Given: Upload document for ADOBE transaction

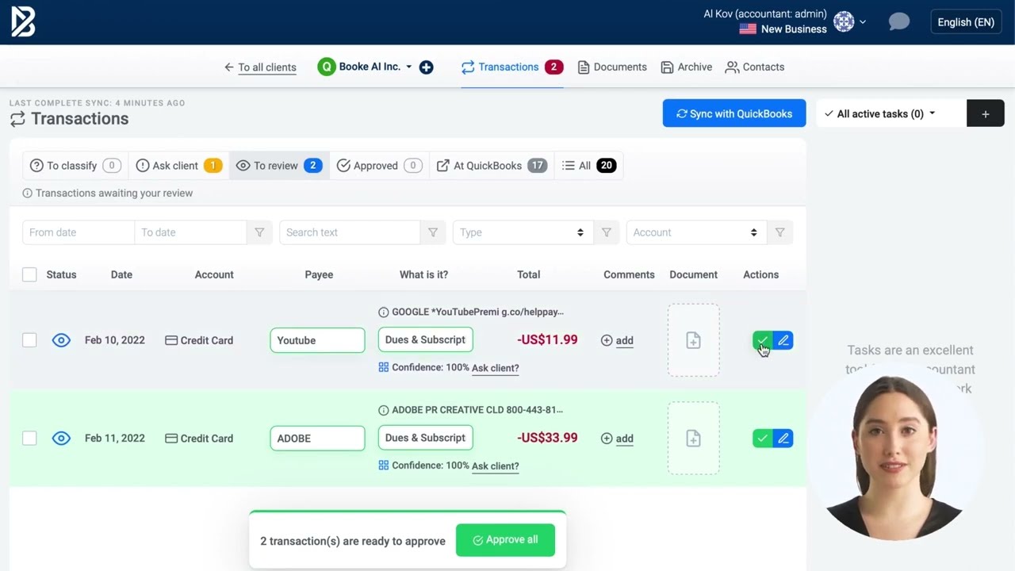Looking at the screenshot, I should pyautogui.click(x=693, y=439).
